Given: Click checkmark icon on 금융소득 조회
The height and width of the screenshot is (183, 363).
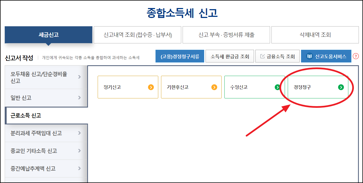Looking at the screenshot, I should click(263, 56).
